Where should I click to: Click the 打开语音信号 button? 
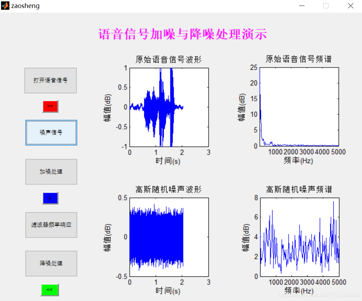pyautogui.click(x=51, y=80)
